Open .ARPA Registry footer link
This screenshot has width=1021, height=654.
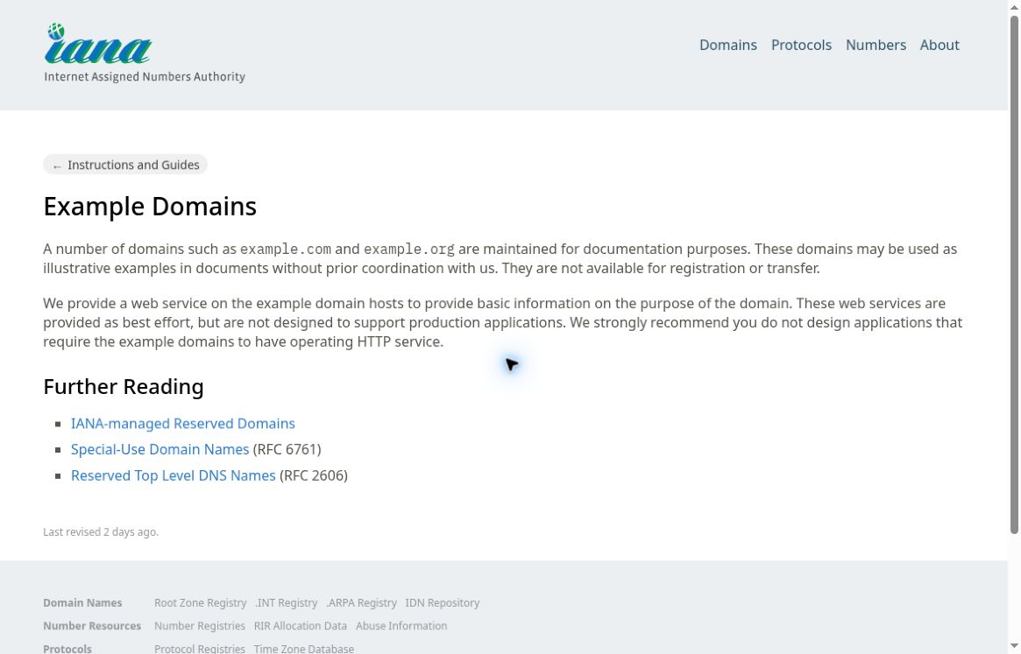361,603
